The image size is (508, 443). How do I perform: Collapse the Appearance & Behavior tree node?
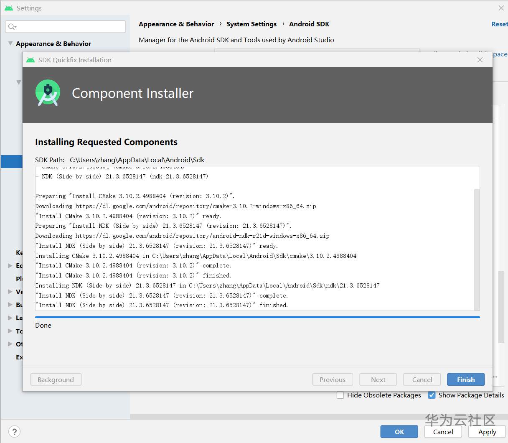point(10,43)
